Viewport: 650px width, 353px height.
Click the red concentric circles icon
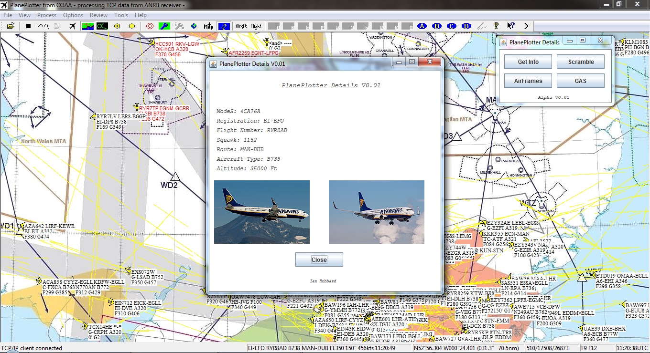150,26
